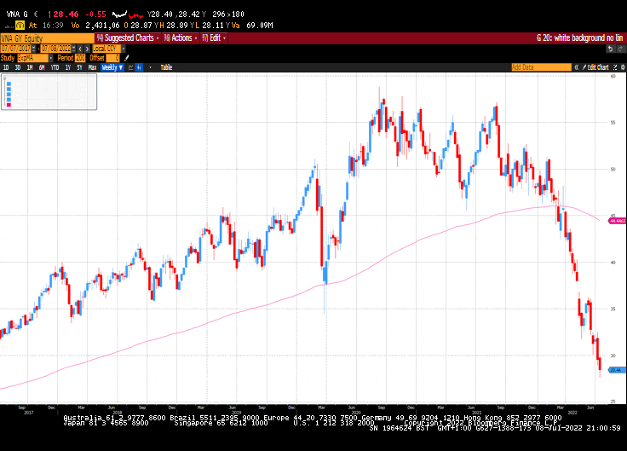Select the YTD time range
Image resolution: width=627 pixels, height=451 pixels.
(55, 66)
